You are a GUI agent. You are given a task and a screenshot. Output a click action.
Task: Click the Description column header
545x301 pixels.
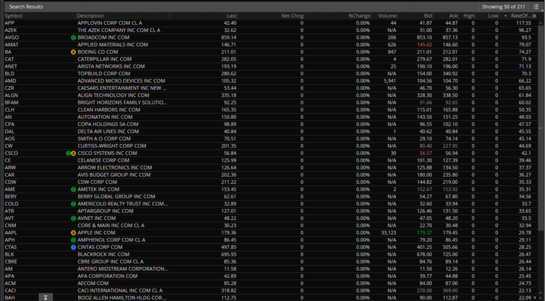(90, 16)
